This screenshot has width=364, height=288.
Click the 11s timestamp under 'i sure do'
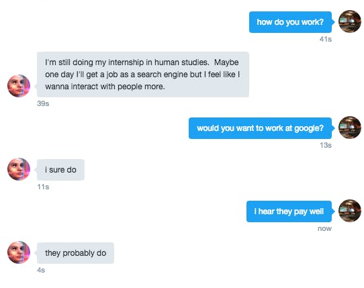coord(43,187)
